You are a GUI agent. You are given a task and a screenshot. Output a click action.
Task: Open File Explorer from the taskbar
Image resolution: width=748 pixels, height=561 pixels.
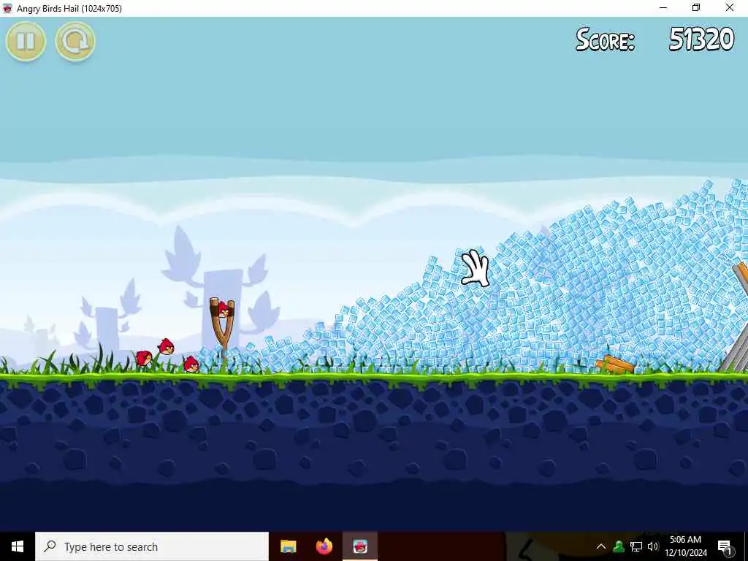[x=288, y=546]
